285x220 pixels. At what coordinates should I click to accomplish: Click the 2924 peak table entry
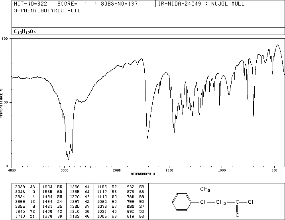point(20,197)
